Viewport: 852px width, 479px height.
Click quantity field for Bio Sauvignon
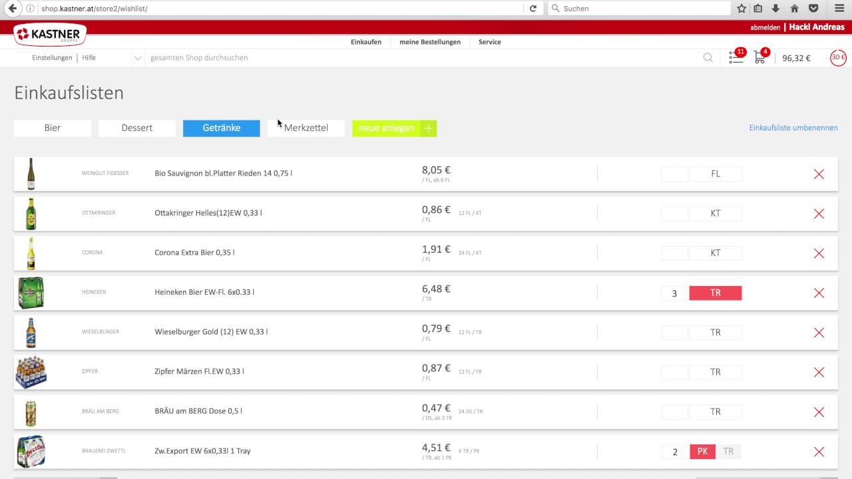[x=675, y=174]
